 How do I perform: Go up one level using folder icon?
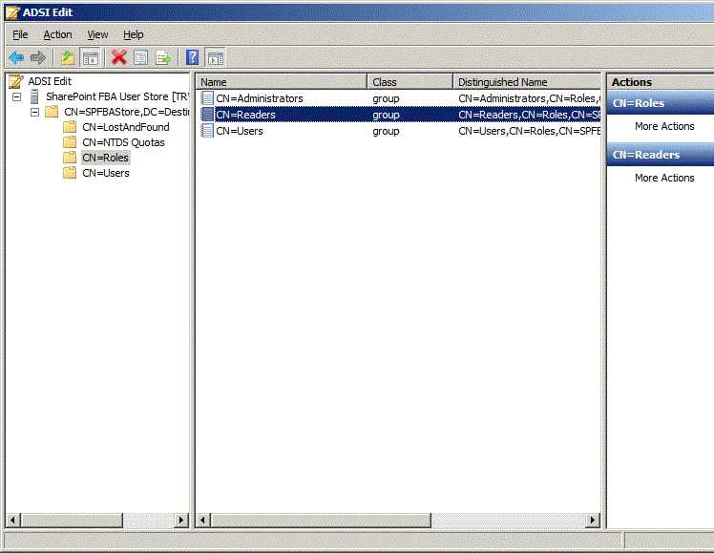68,58
